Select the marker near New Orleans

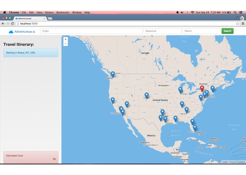click(x=176, y=119)
